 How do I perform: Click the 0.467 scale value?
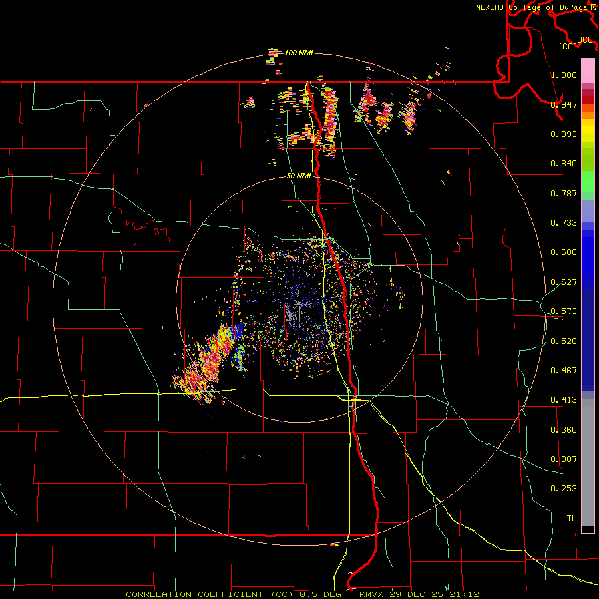(564, 371)
